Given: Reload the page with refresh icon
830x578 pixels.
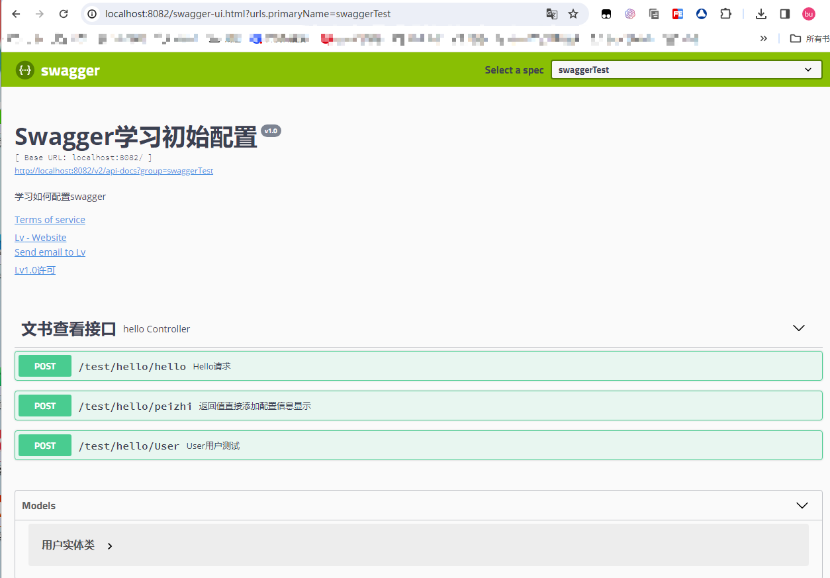Looking at the screenshot, I should pyautogui.click(x=64, y=14).
